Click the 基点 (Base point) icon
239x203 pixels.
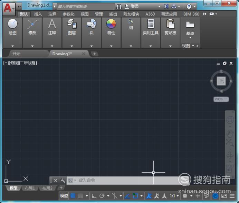point(190,25)
